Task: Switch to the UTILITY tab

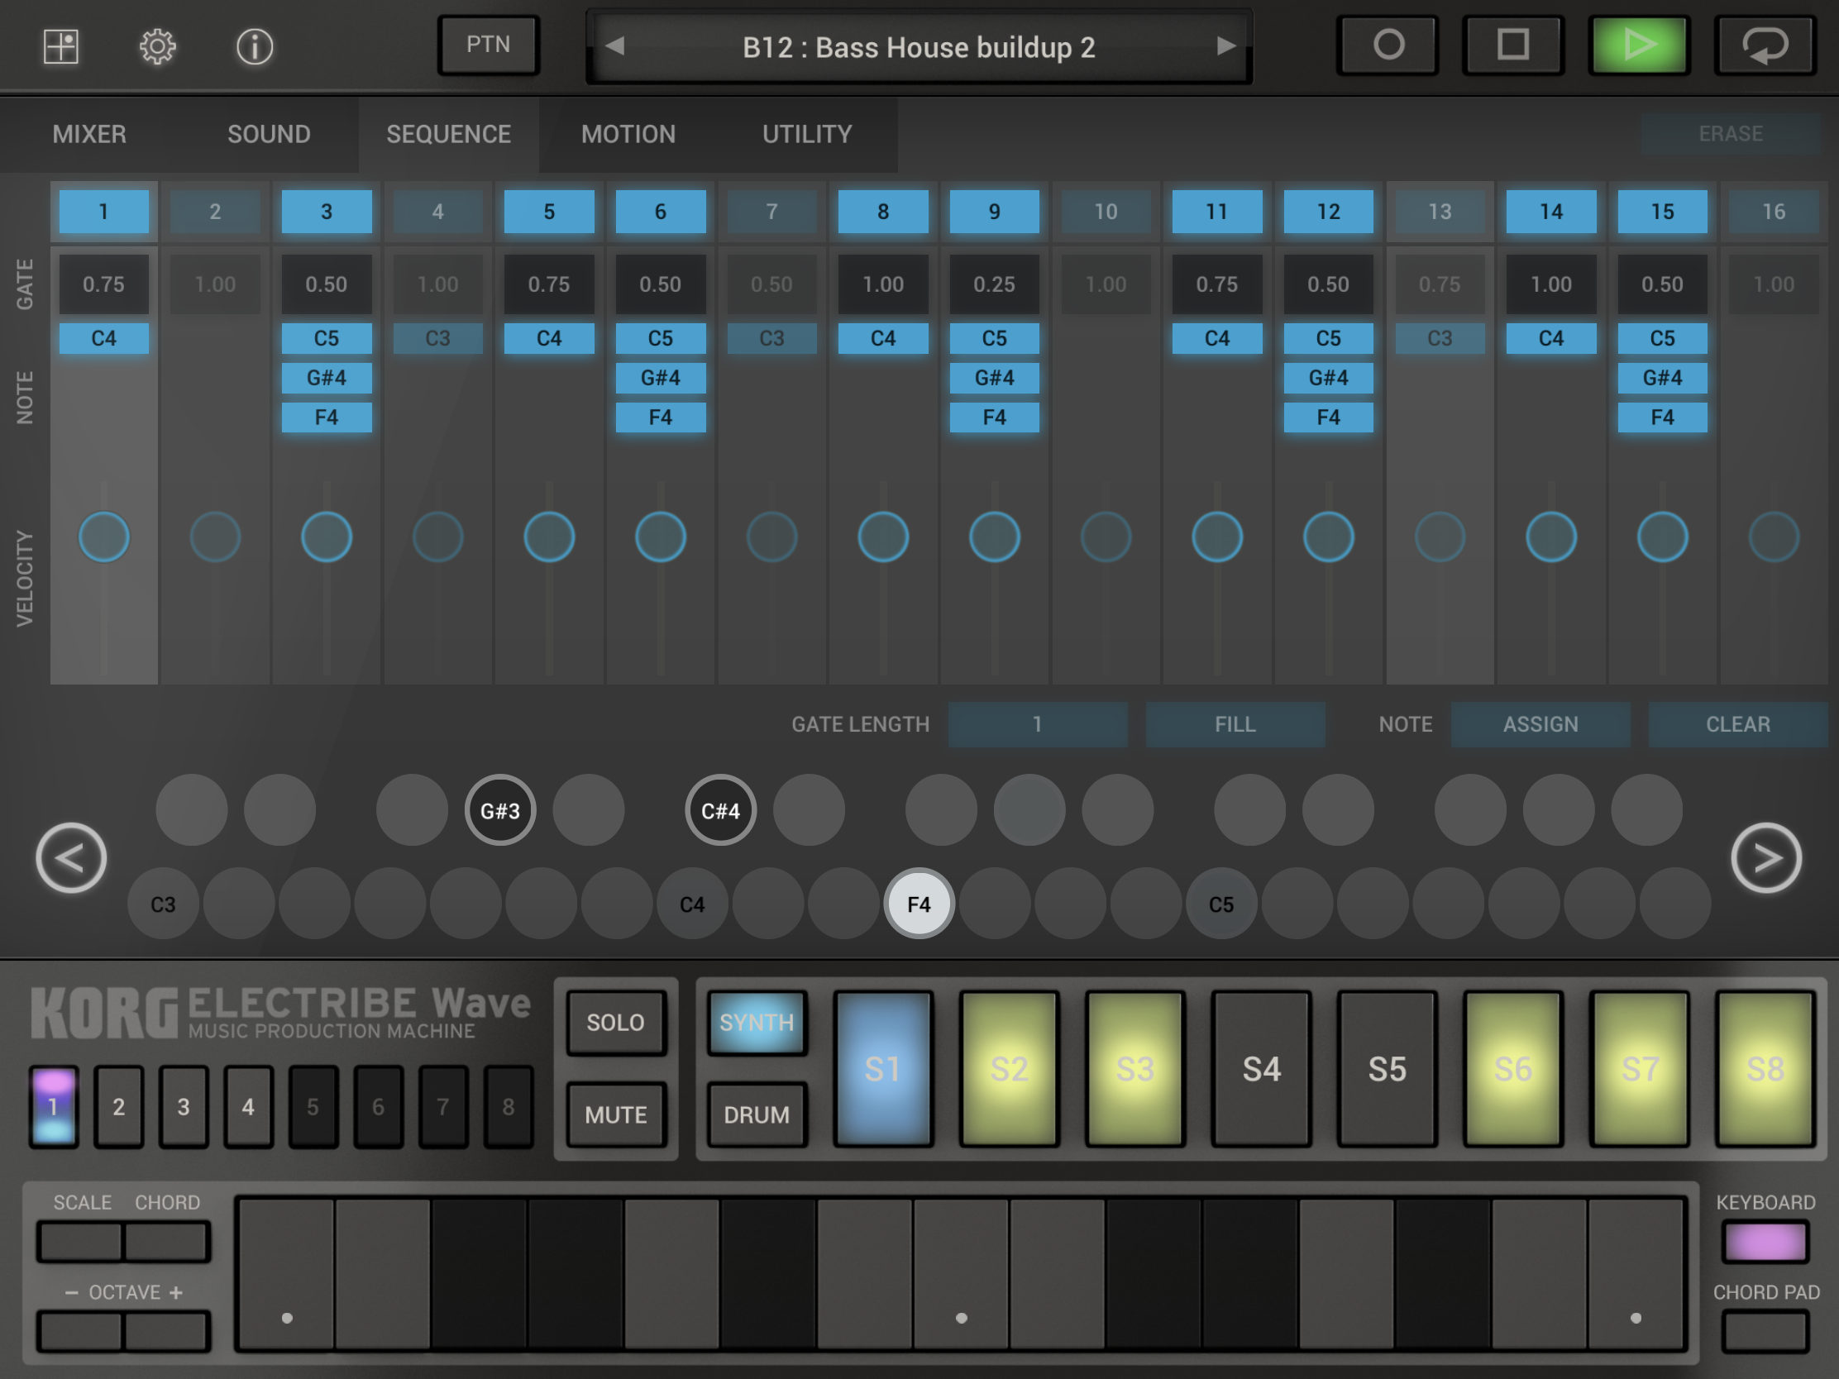Action: coord(807,134)
